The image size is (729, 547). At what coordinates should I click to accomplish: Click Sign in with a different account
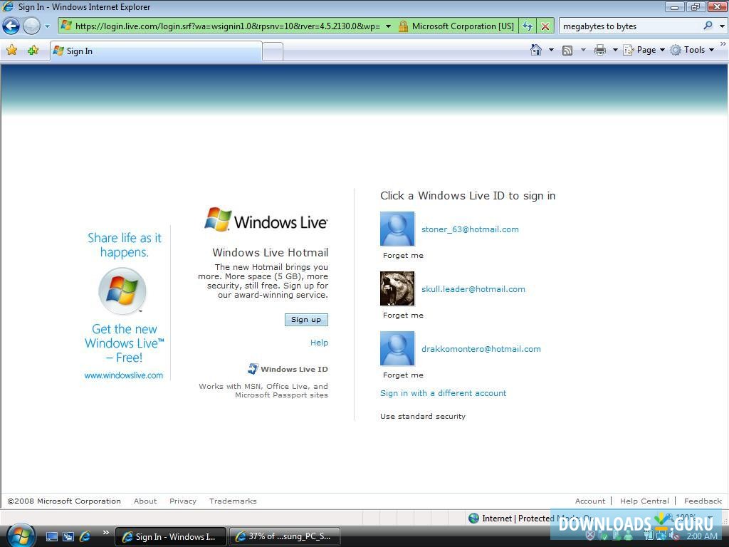443,393
